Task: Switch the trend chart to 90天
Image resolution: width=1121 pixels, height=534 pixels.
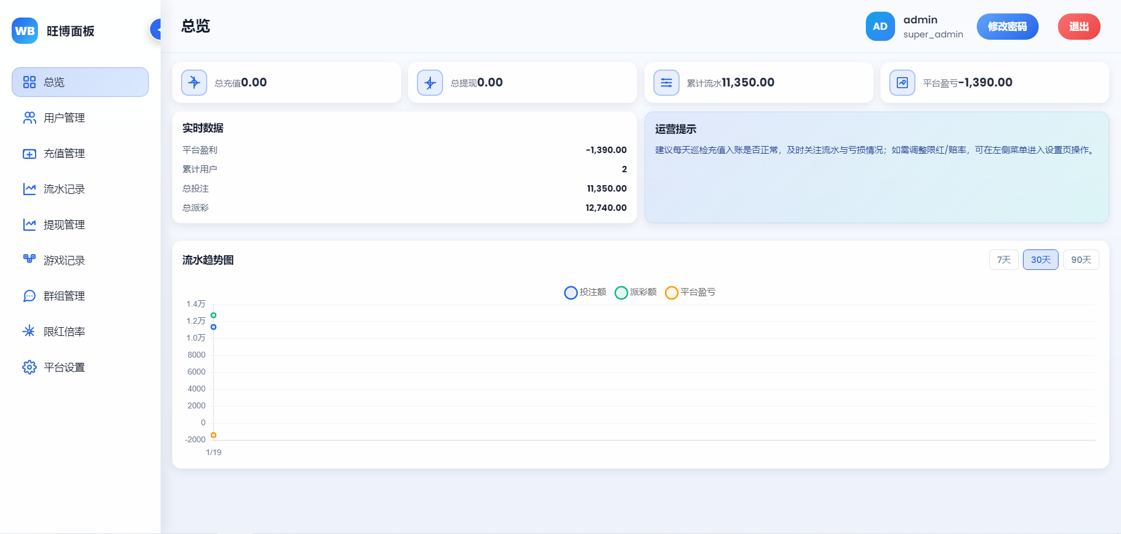Action: (x=1081, y=260)
